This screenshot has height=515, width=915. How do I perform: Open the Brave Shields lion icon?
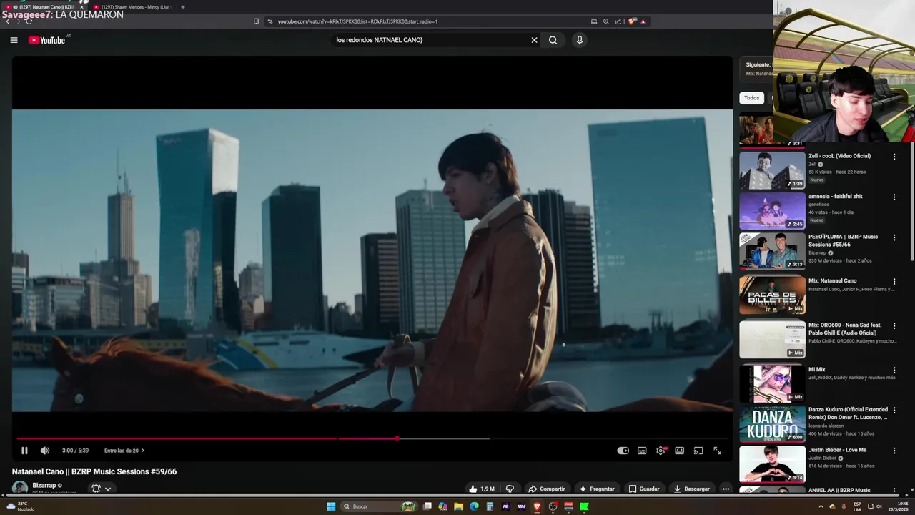coord(631,21)
